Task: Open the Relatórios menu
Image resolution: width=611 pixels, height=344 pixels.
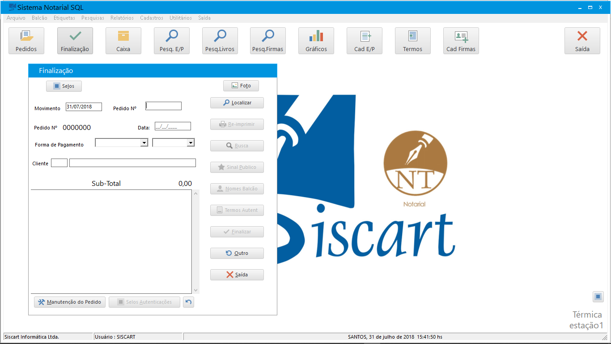Action: [122, 18]
